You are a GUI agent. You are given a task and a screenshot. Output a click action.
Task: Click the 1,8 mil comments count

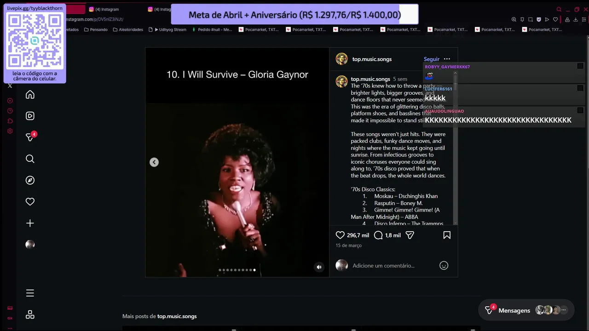[x=393, y=235]
